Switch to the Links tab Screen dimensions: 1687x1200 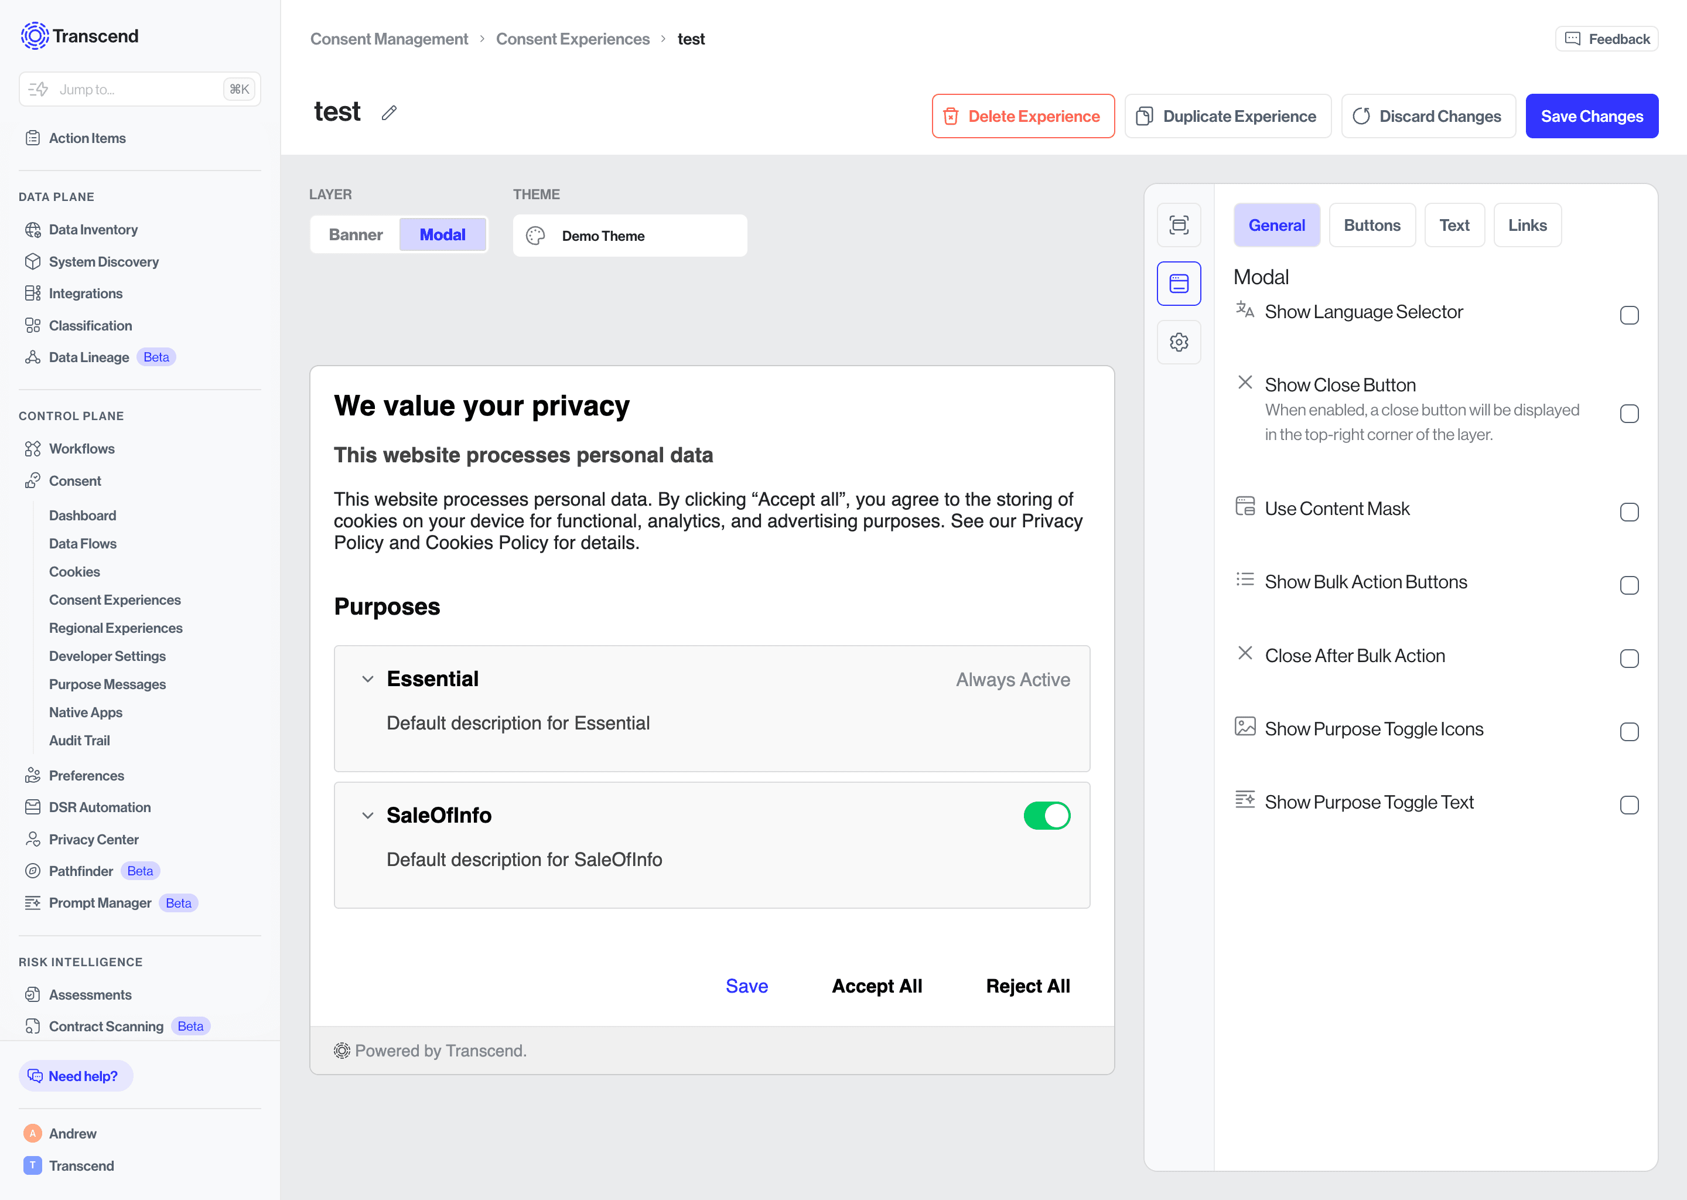1527,226
